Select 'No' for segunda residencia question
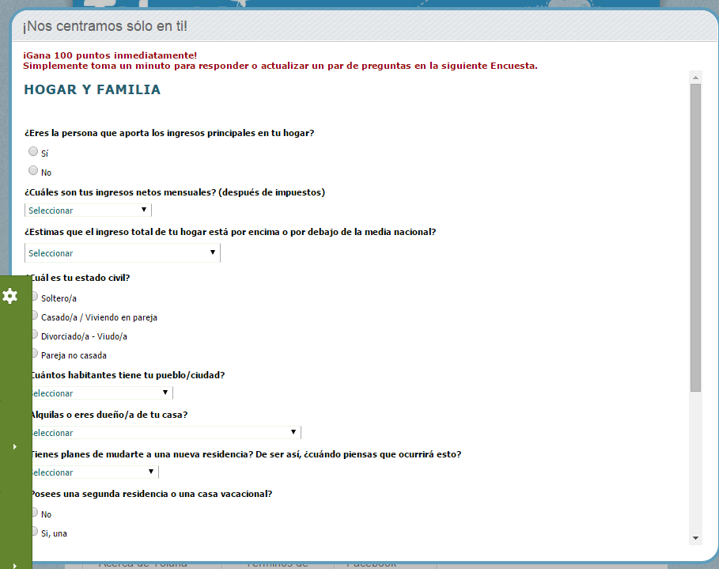The image size is (719, 569). coord(34,513)
